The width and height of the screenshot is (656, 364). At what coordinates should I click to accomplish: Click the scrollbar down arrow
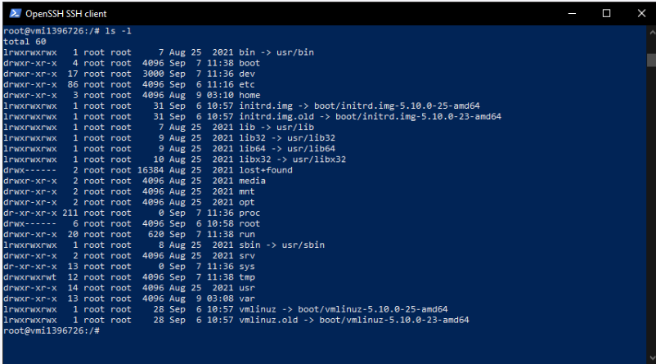[x=651, y=357]
